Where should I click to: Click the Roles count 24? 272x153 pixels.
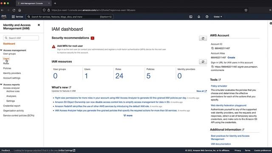click(x=119, y=76)
